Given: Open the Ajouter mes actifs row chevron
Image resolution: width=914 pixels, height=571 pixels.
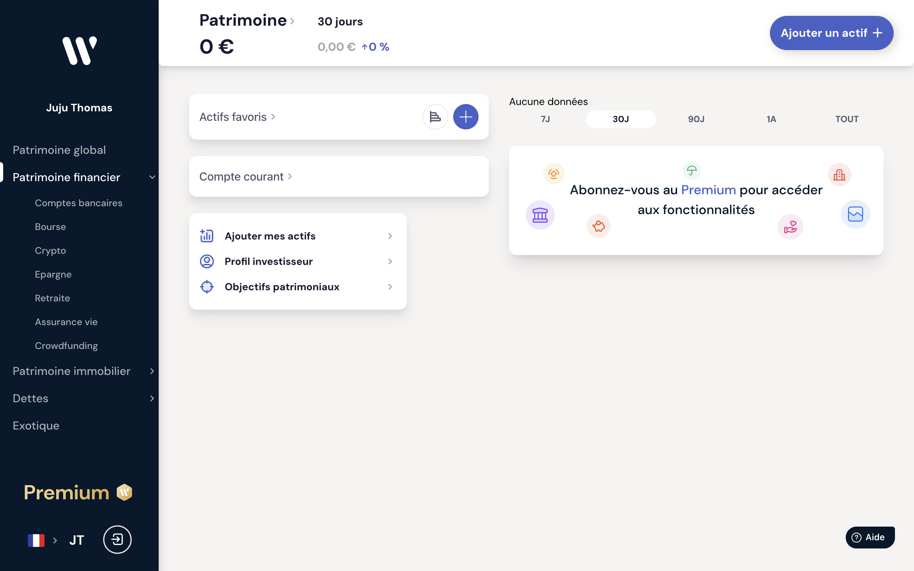Looking at the screenshot, I should [x=390, y=236].
